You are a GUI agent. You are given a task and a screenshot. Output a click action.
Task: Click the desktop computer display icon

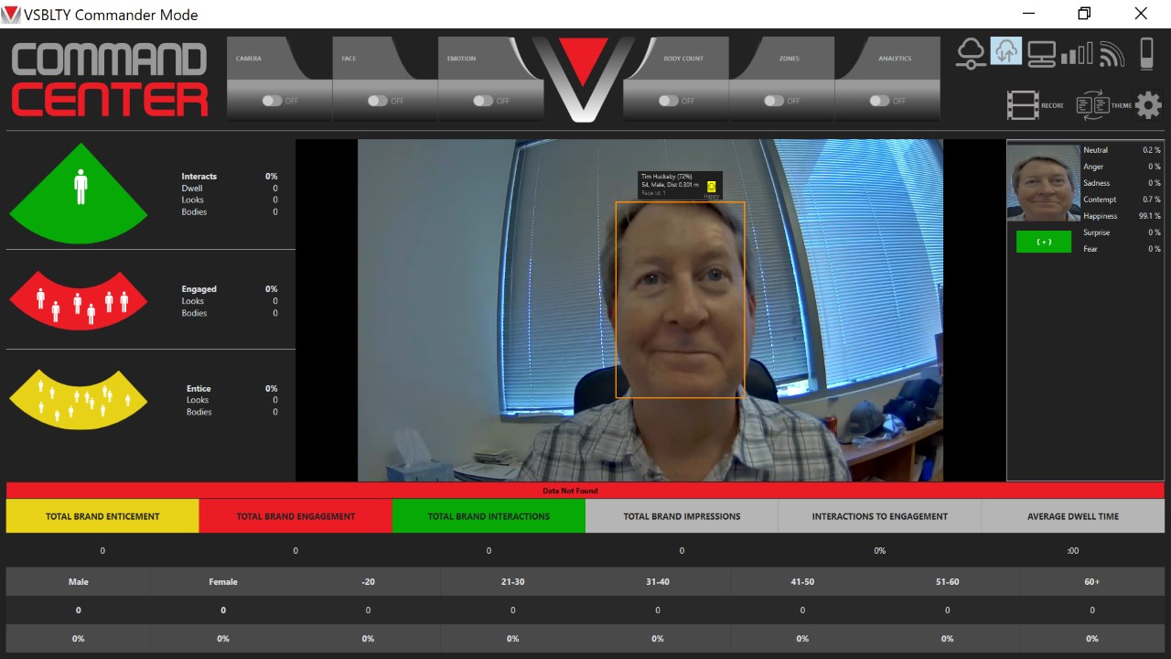[1041, 54]
